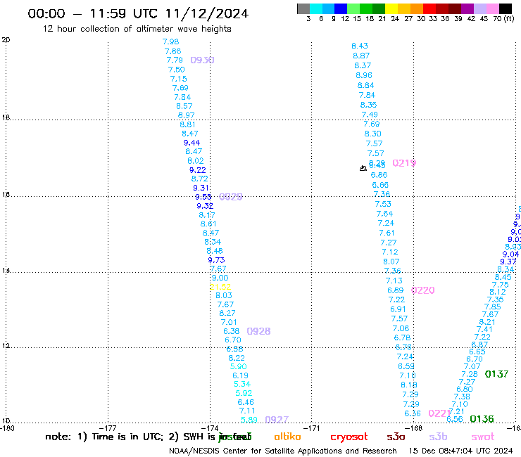This screenshot has height=457, width=521.
Task: Click the pink 0219 swot time label
Action: click(x=404, y=163)
